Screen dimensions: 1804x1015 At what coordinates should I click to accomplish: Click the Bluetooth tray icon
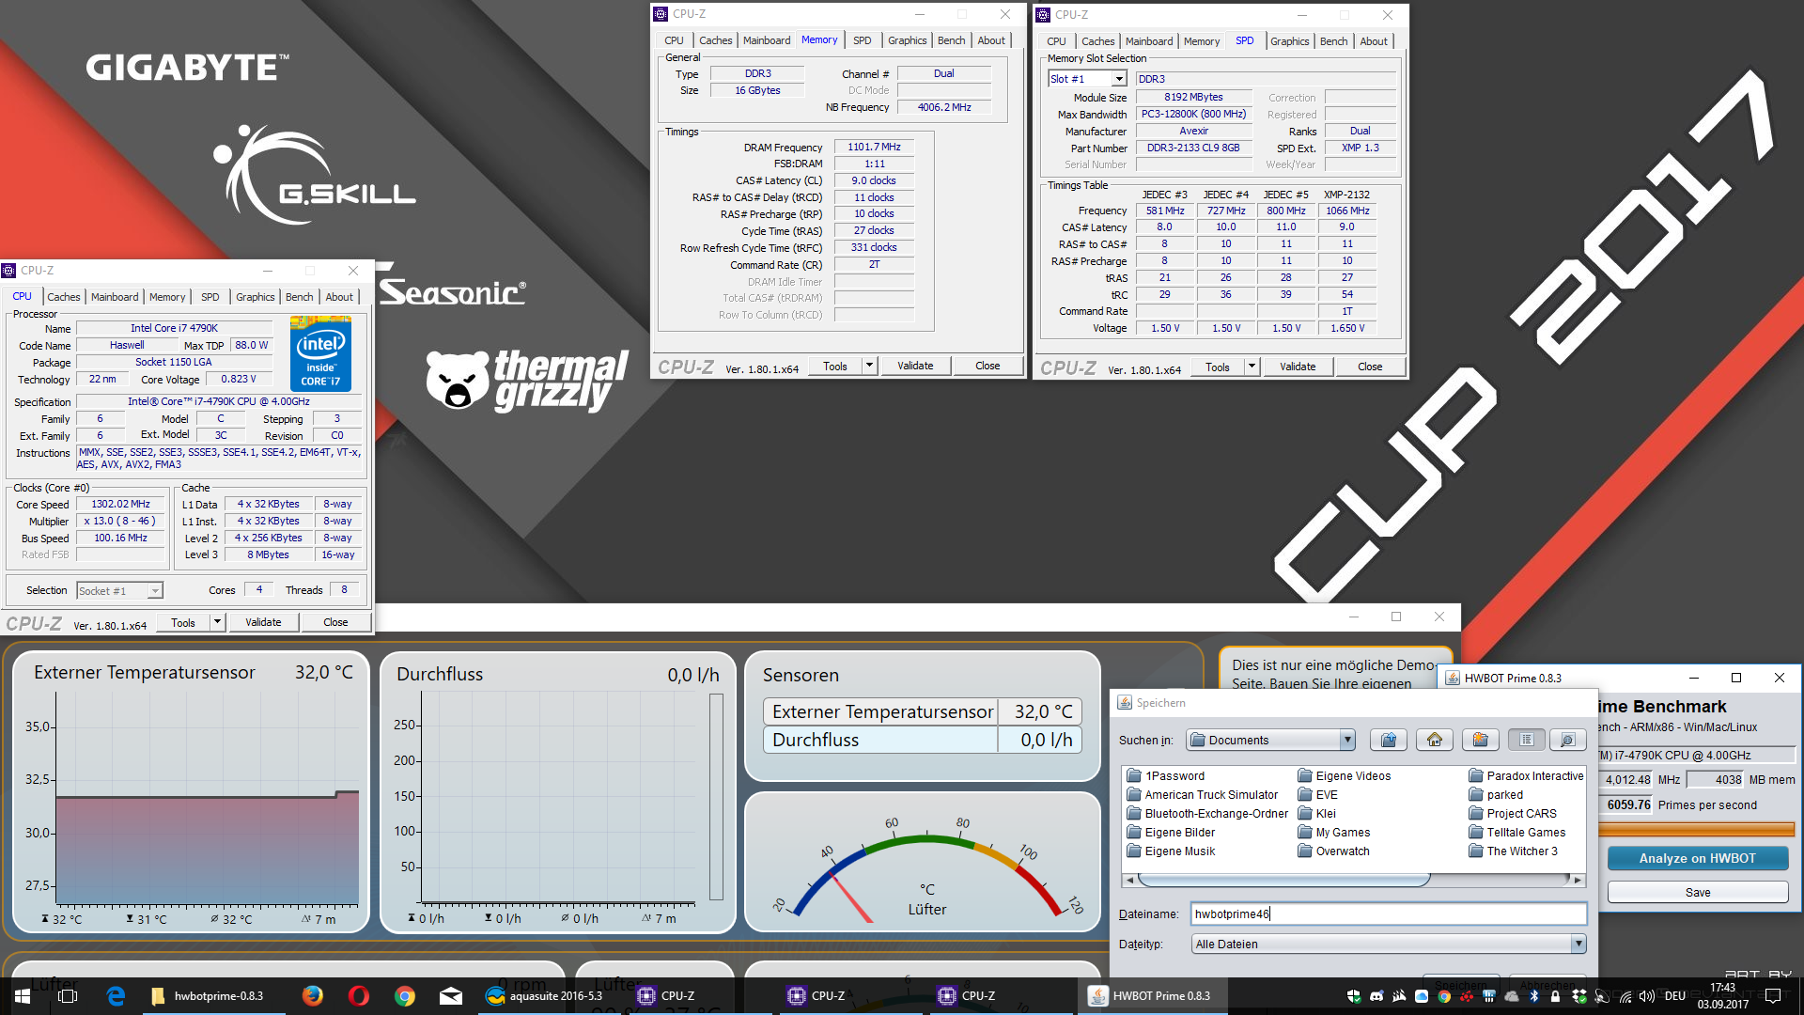point(1534,996)
